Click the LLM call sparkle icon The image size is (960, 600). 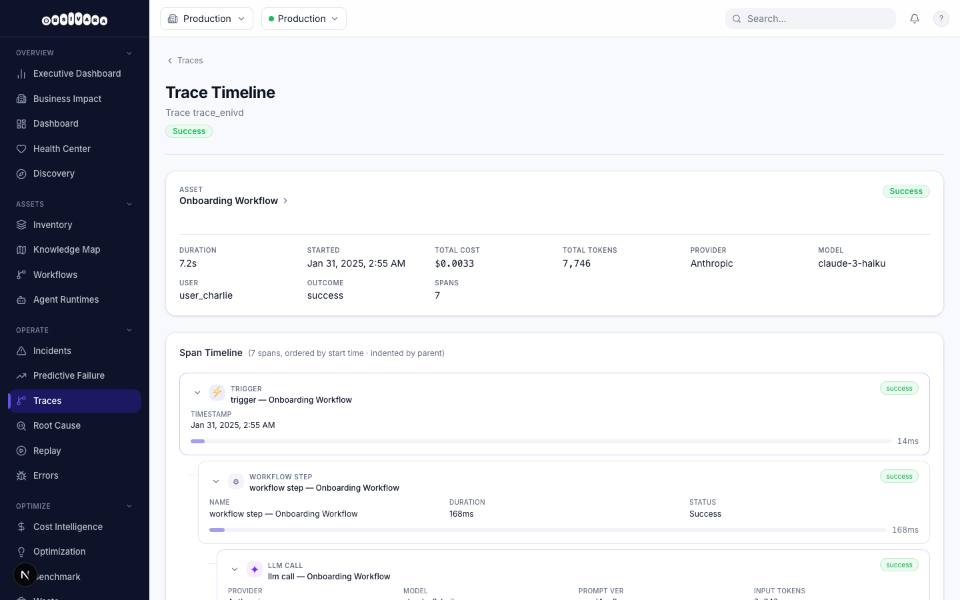(x=255, y=569)
